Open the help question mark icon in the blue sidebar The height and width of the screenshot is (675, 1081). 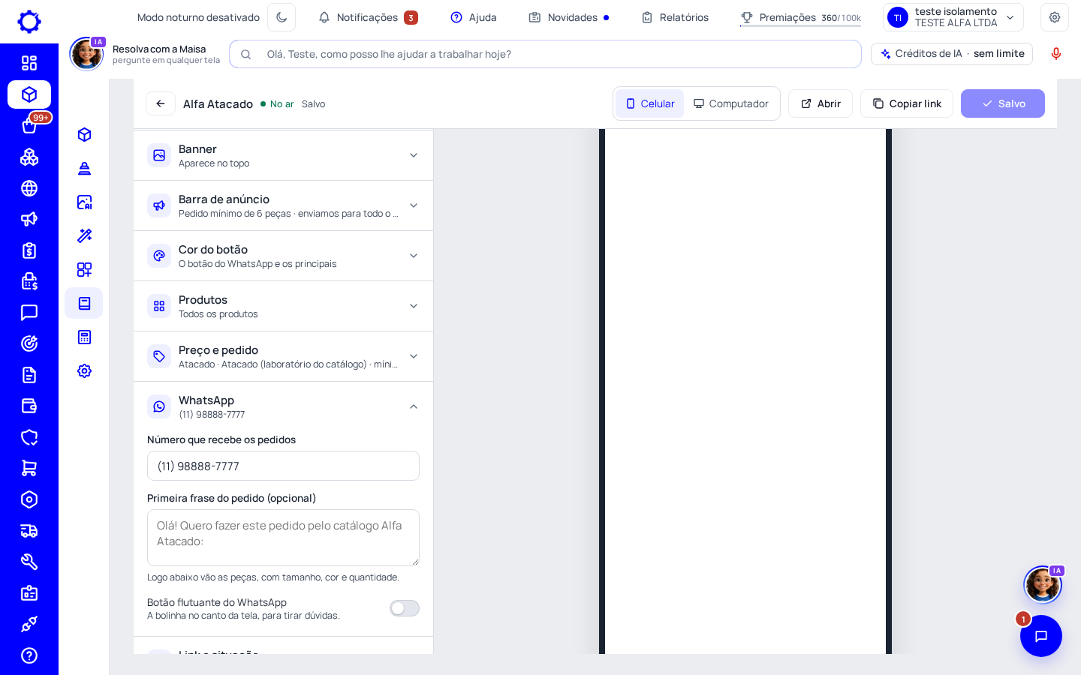point(29,655)
